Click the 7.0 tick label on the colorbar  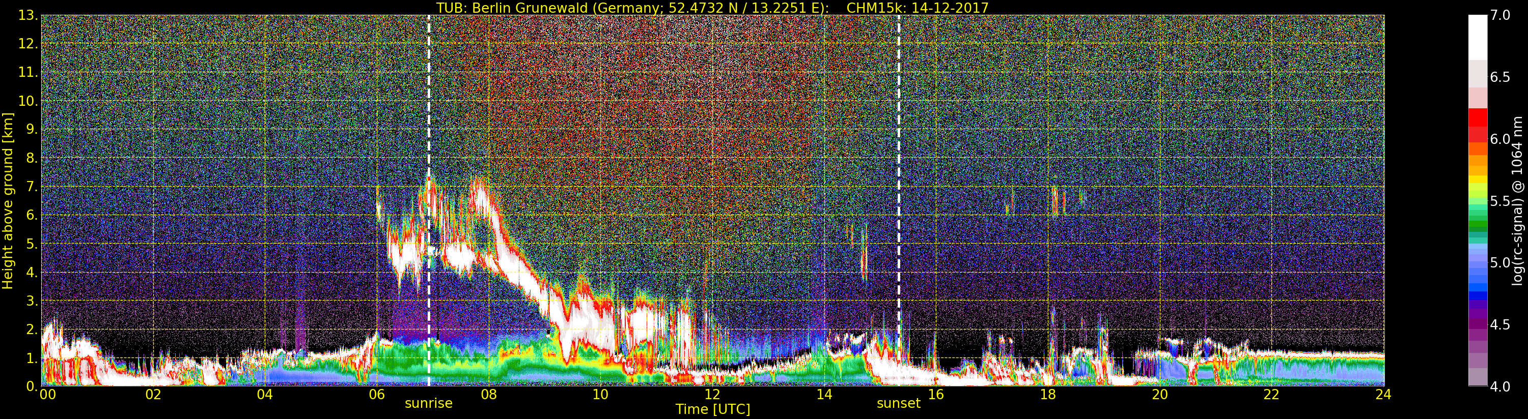pyautogui.click(x=1500, y=15)
